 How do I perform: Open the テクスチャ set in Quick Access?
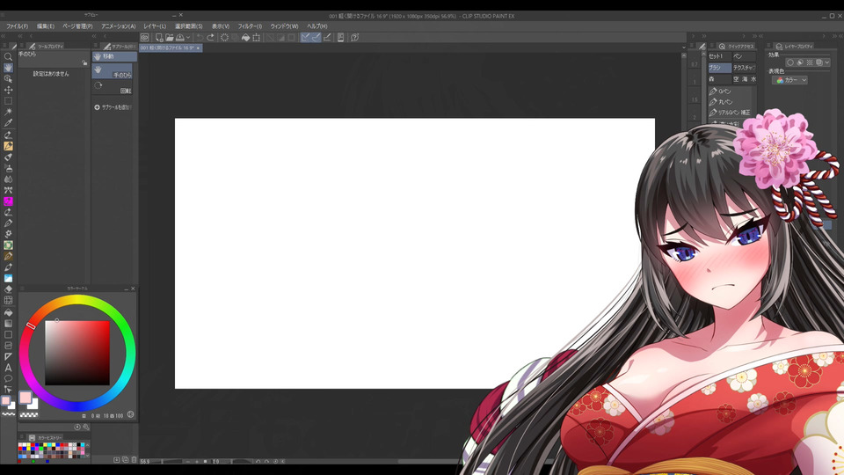tap(745, 68)
